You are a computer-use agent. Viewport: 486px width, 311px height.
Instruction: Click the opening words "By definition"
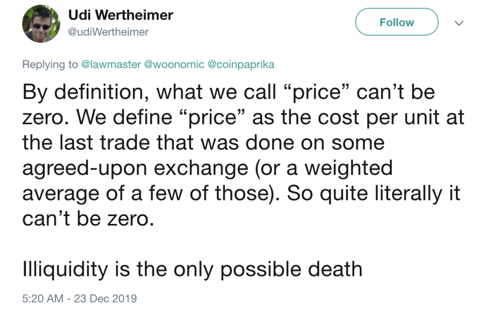[x=83, y=92]
